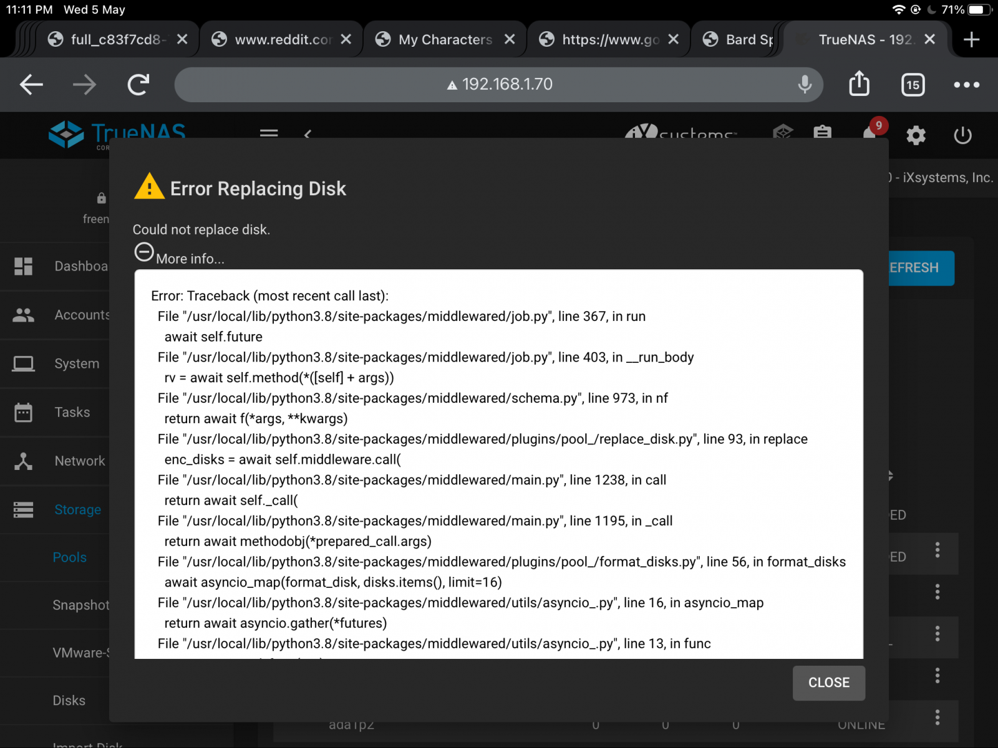Viewport: 998px width, 748px height.
Task: Open the Network sidebar menu
Action: [79, 461]
